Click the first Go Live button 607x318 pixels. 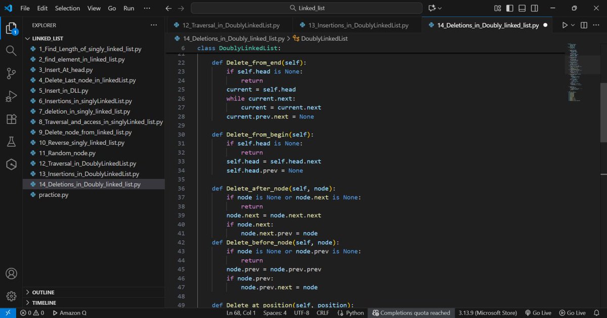(538, 313)
